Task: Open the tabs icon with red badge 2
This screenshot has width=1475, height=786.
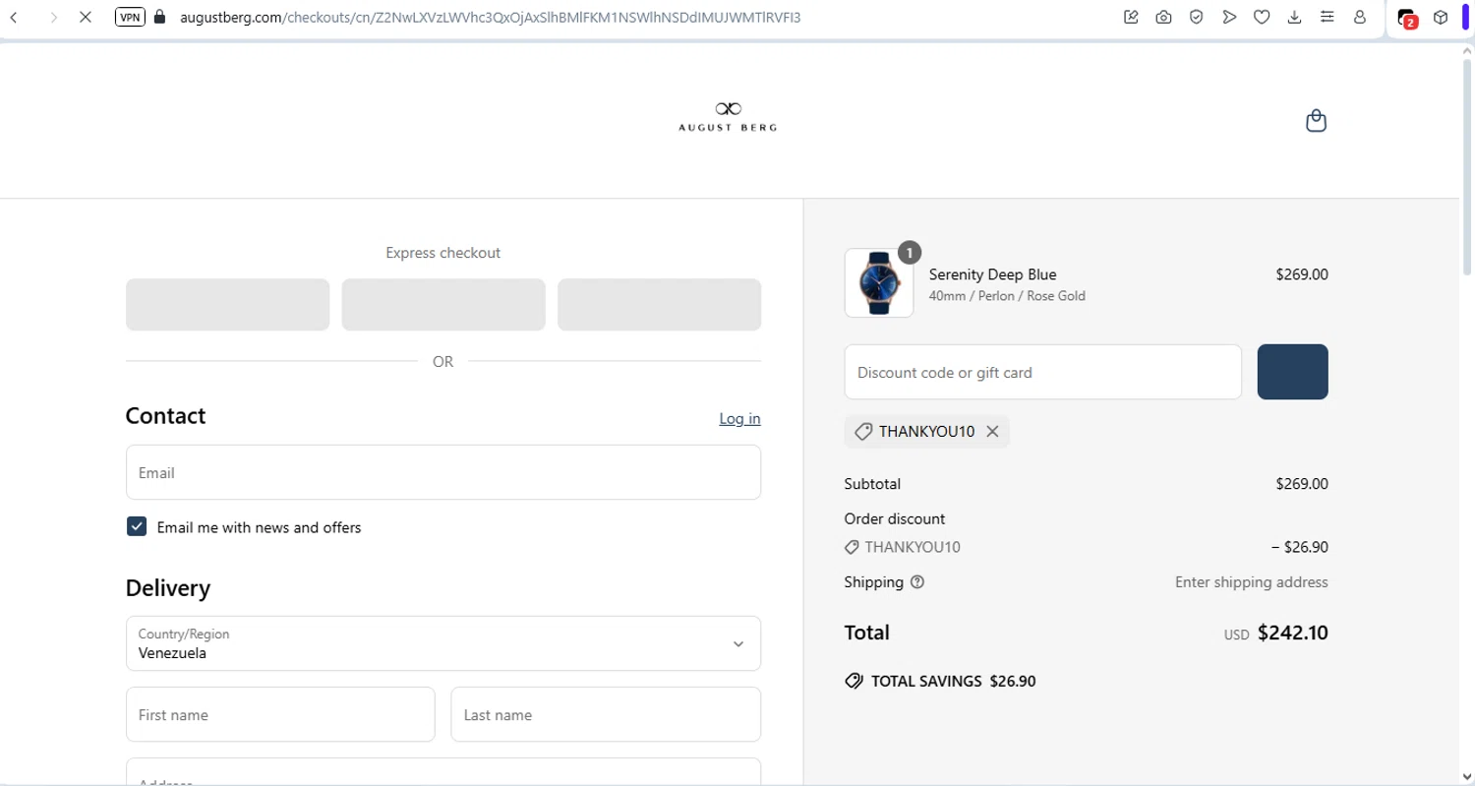Action: (x=1407, y=18)
